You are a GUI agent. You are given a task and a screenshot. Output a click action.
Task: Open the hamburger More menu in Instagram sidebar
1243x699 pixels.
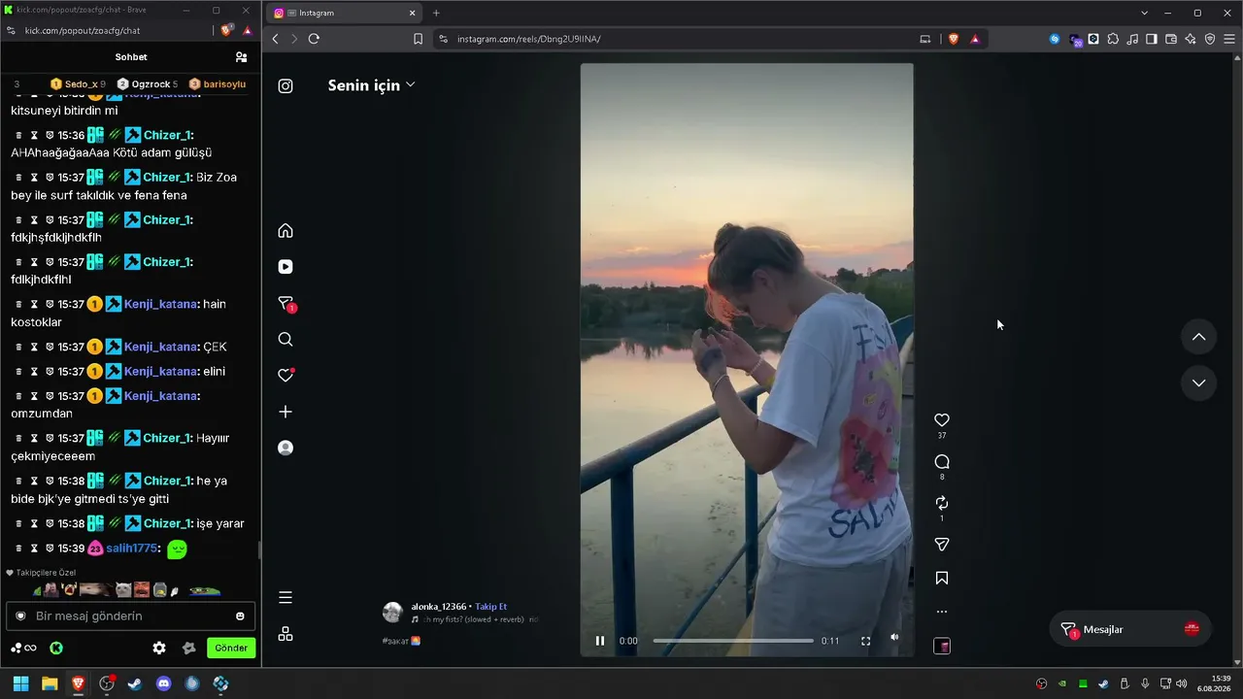286,597
